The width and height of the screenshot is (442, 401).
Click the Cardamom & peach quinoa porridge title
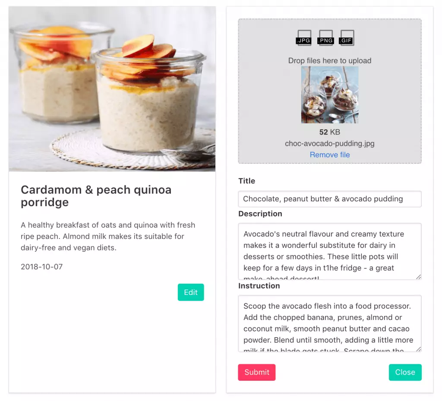(96, 196)
